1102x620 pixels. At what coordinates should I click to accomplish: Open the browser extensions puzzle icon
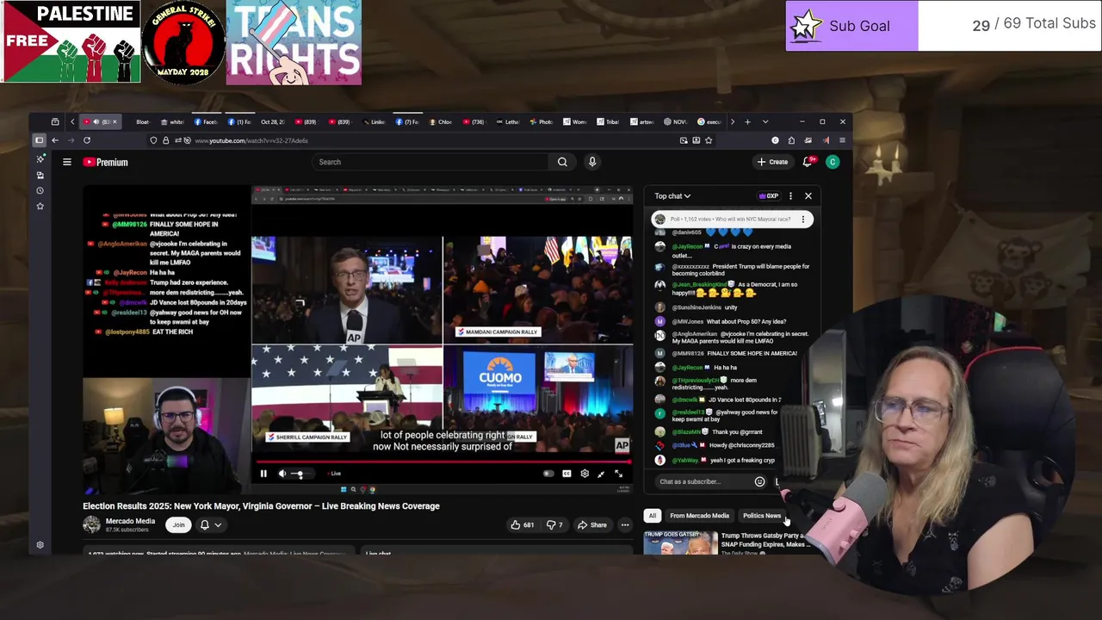[791, 140]
